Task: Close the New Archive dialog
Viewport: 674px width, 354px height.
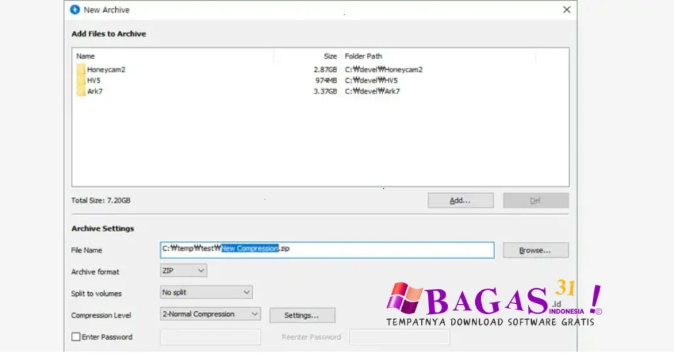Action: tap(567, 9)
